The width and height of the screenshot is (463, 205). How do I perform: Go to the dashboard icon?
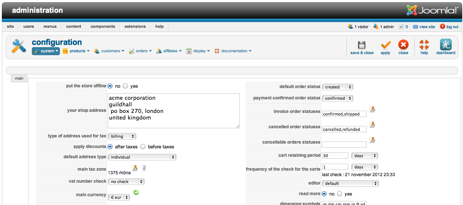coord(445,45)
